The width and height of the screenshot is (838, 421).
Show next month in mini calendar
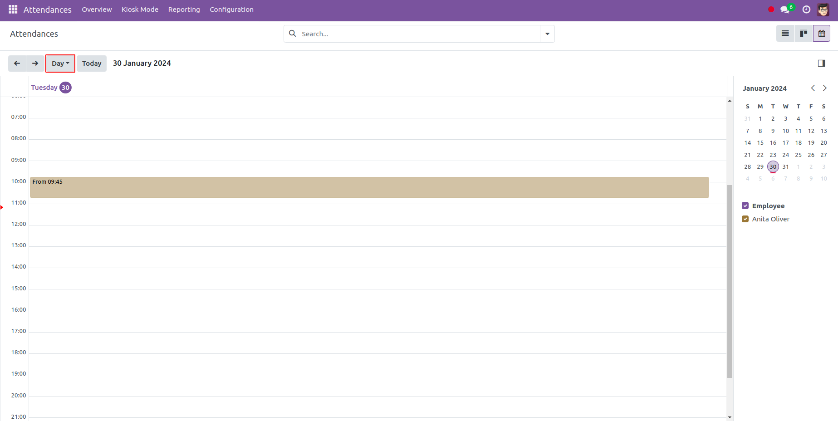825,88
